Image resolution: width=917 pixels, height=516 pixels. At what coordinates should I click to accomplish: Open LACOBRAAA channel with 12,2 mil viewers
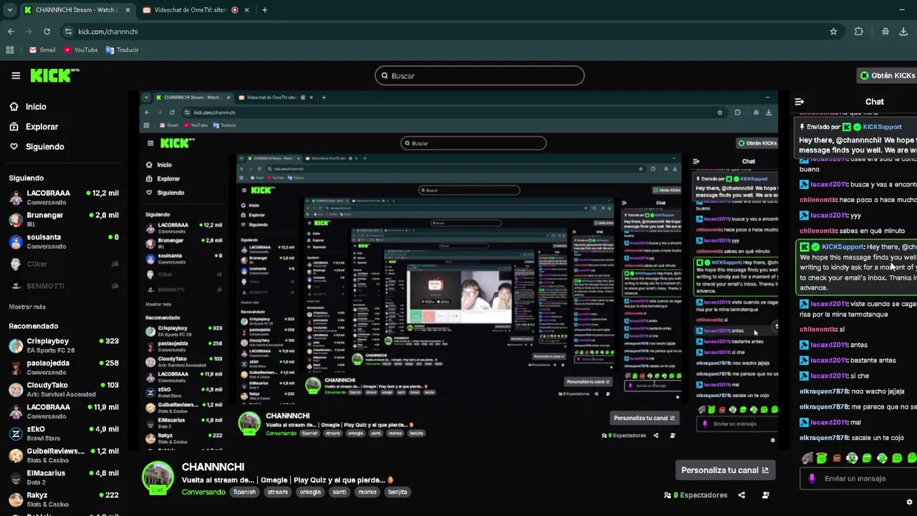64,198
